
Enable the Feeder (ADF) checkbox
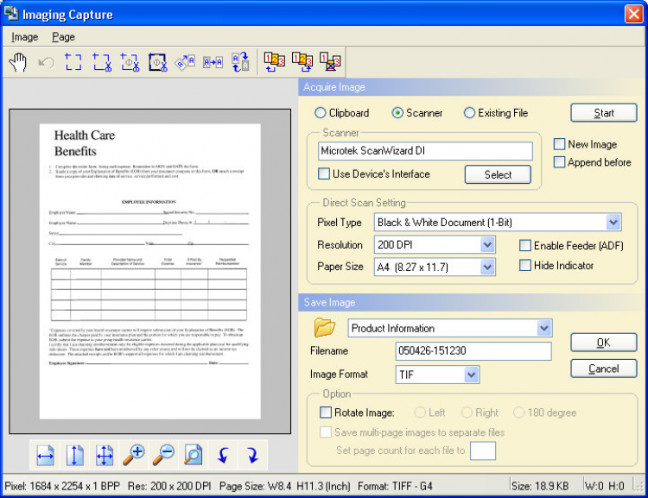coord(524,245)
